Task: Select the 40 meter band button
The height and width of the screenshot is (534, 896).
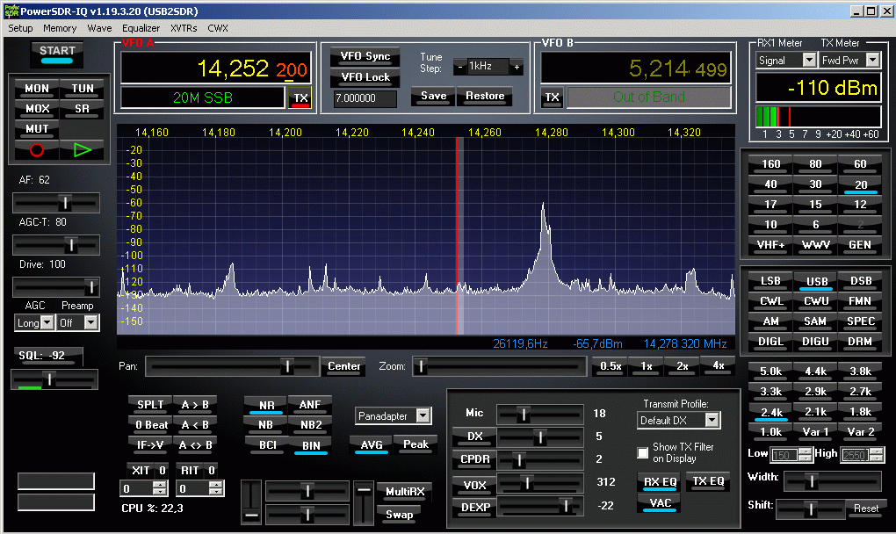Action: coord(770,184)
